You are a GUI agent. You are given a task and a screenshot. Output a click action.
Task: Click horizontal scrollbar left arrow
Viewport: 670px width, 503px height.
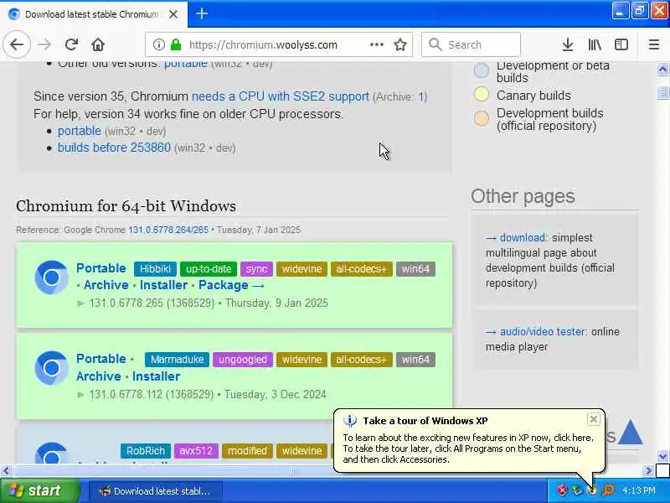coord(6,471)
